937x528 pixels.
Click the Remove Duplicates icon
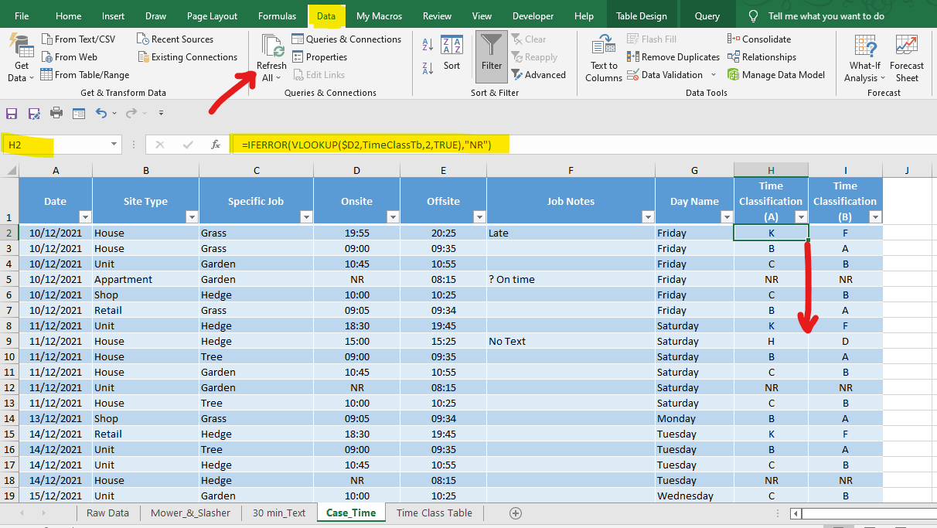[x=633, y=57]
